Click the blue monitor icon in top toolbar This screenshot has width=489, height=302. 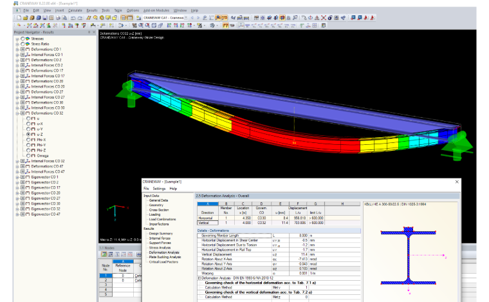point(353,18)
